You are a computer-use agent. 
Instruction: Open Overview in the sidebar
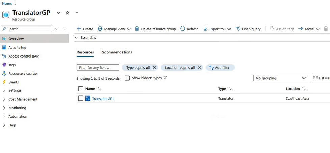click(34, 39)
